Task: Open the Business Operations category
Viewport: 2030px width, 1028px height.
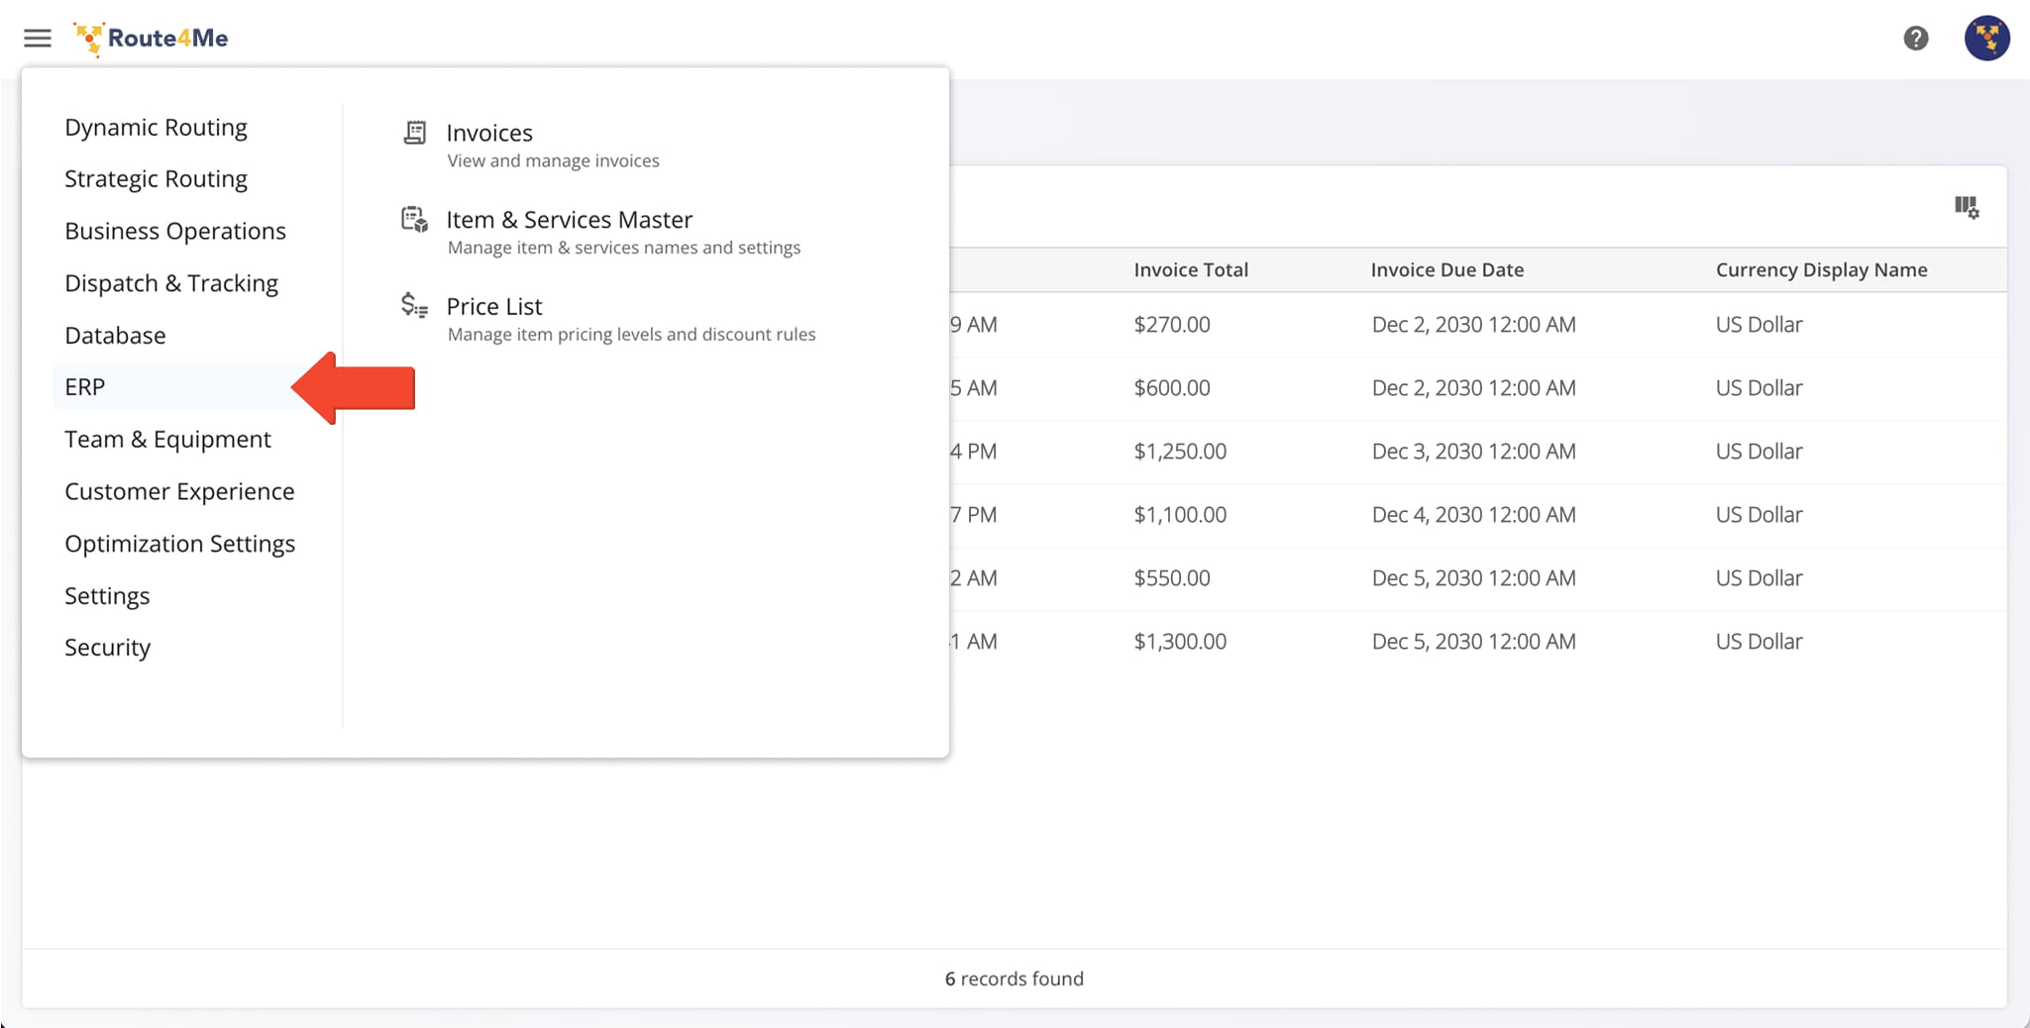Action: [x=174, y=231]
